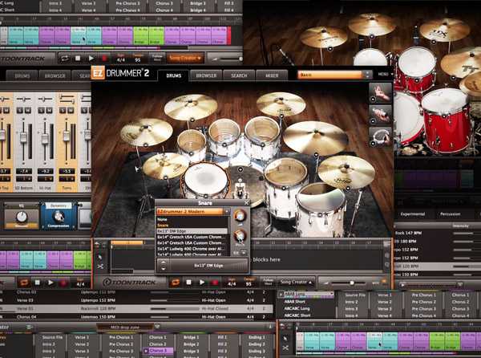
Task: Toggle Follow Host in the top-left window
Action: 157,58
